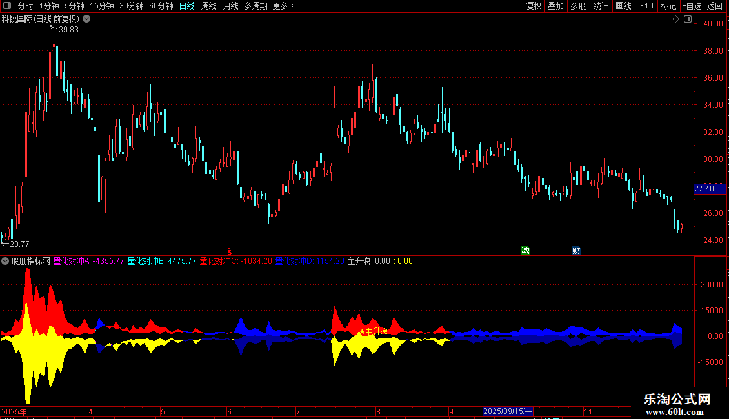Toggle the left sidebar panel icon

coord(7,6)
